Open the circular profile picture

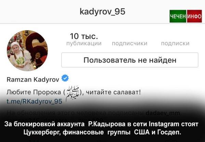(27, 51)
